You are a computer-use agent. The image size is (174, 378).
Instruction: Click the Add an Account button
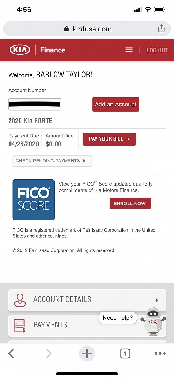[x=115, y=104]
